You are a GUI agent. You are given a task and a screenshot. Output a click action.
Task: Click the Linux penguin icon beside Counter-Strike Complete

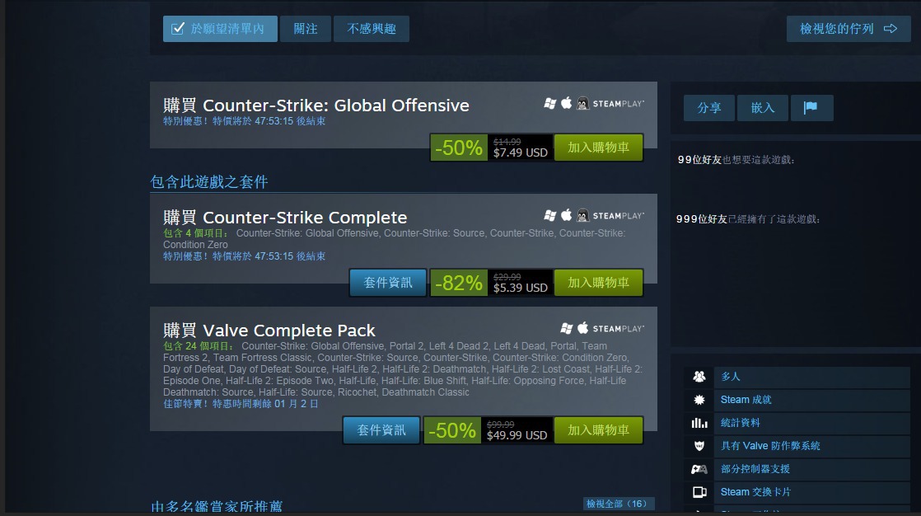[582, 216]
